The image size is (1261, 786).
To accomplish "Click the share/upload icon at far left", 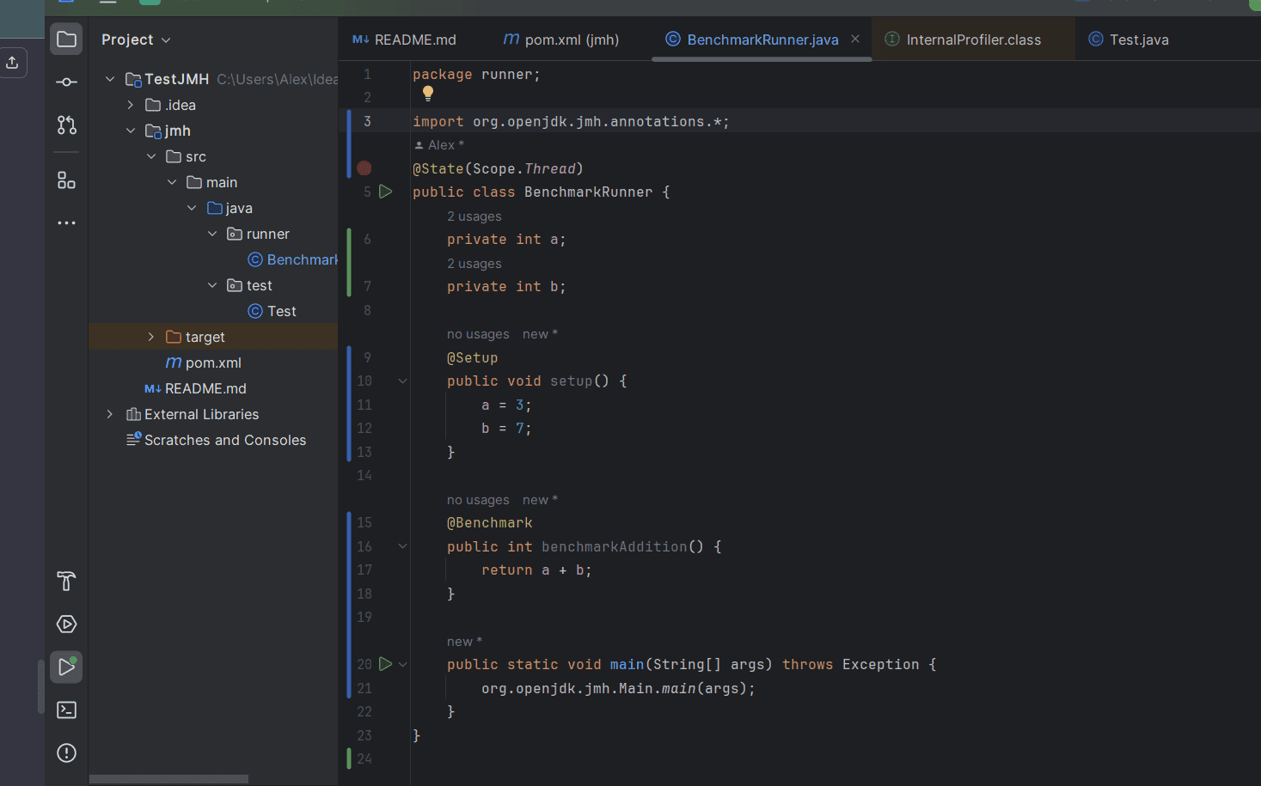I will click(12, 63).
